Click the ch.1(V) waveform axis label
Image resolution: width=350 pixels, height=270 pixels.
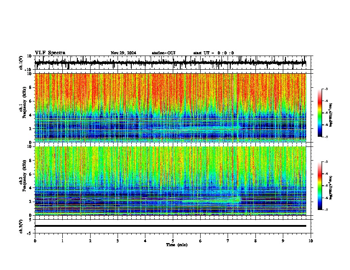[x=21, y=63]
